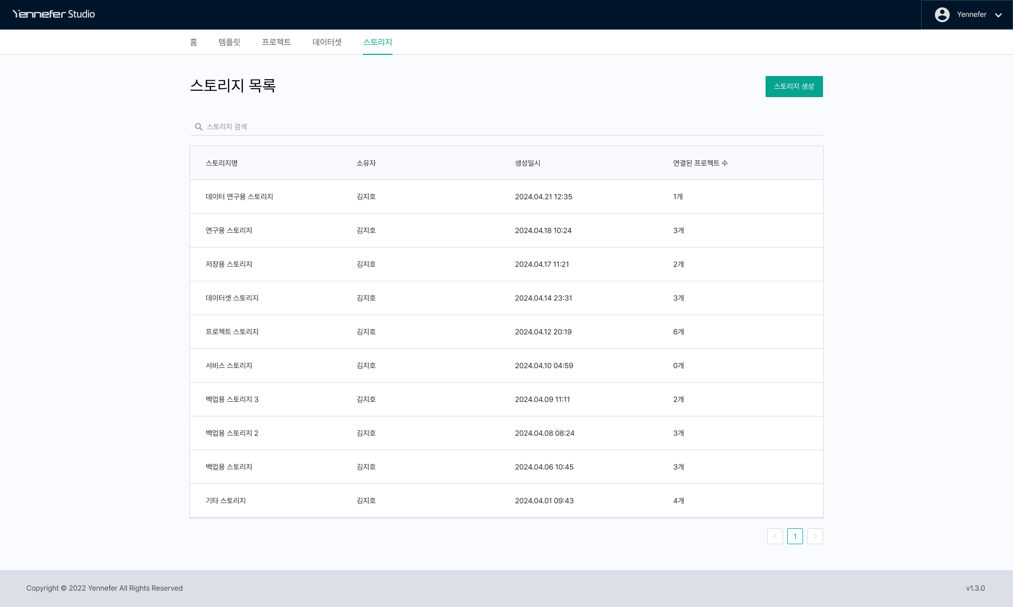The height and width of the screenshot is (607, 1013).
Task: Click the user avatar icon
Action: (942, 15)
